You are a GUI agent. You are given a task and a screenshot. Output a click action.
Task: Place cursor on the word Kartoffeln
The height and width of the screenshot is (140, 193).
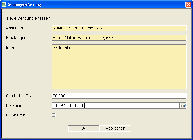coord(61,48)
